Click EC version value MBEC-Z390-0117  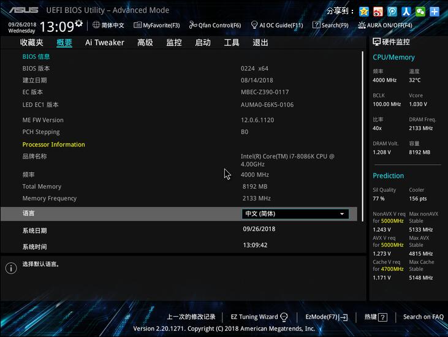[265, 93]
